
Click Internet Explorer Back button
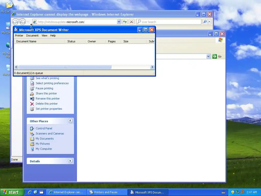pos(15,22)
